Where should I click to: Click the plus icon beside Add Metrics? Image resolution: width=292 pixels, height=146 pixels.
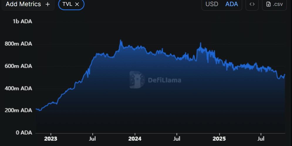point(48,4)
